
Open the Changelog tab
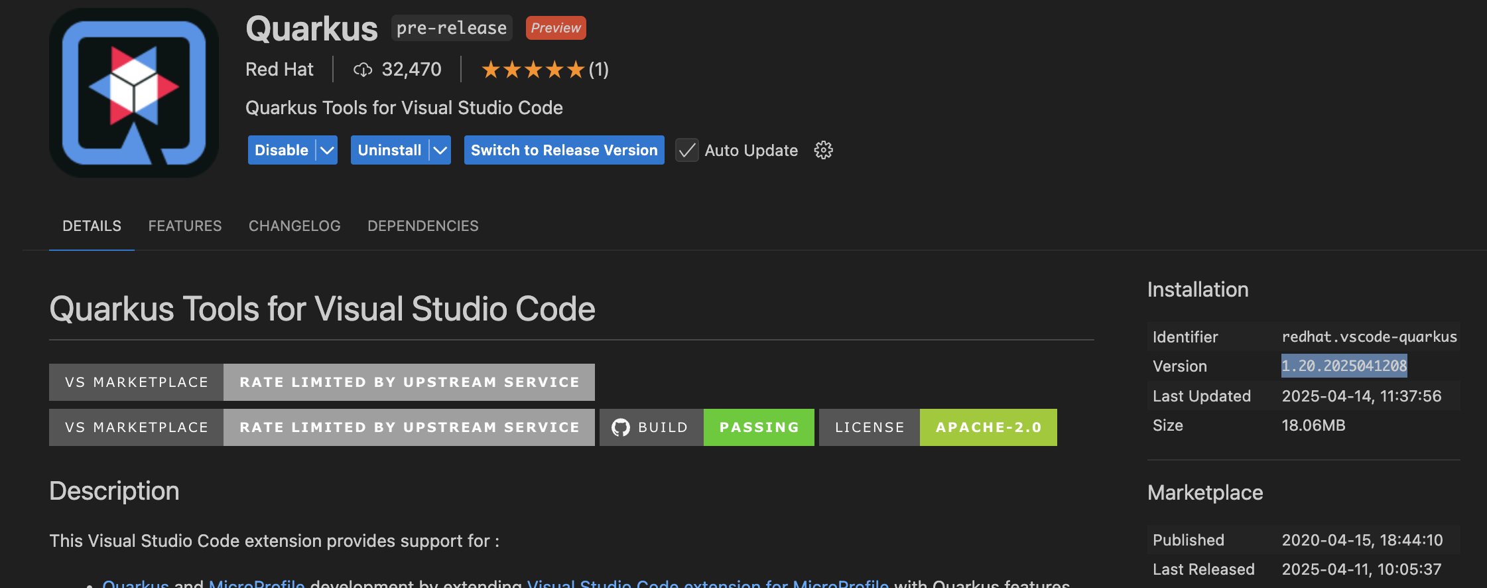pos(294,226)
